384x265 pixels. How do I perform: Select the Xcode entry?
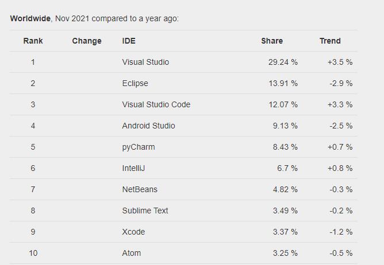click(x=133, y=232)
